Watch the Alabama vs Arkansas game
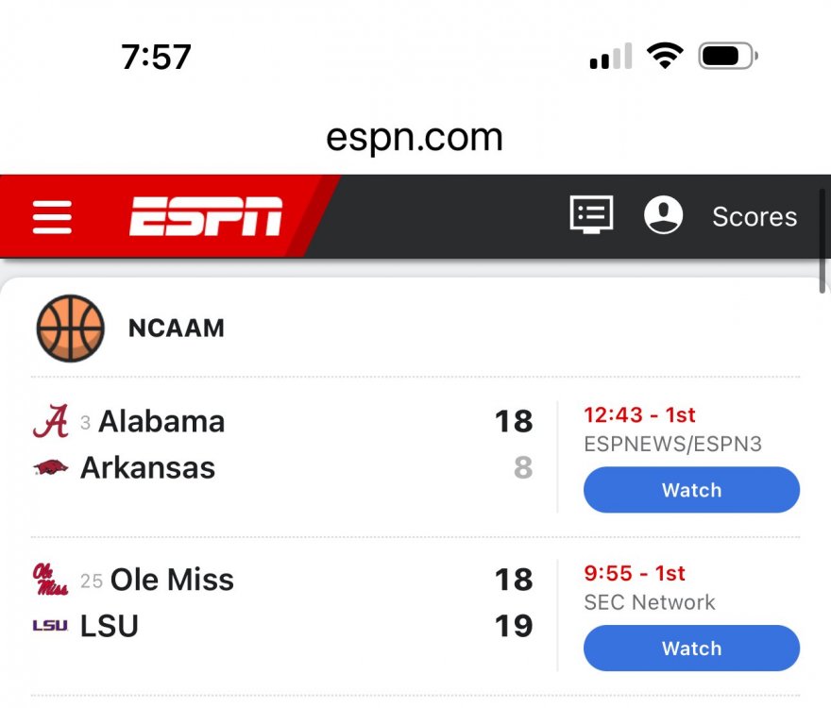 click(691, 490)
